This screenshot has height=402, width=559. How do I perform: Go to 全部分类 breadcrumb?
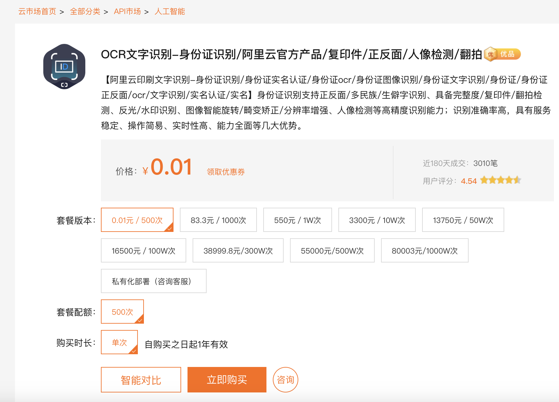click(85, 11)
